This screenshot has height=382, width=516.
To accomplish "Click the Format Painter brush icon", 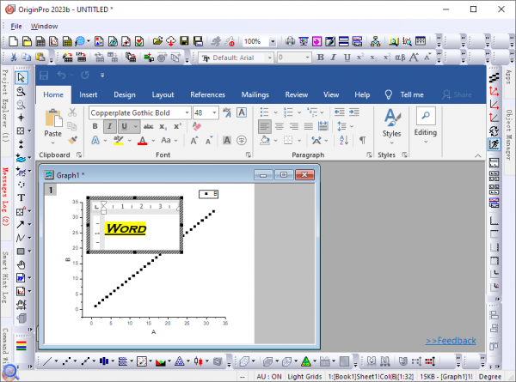I will coord(74,139).
